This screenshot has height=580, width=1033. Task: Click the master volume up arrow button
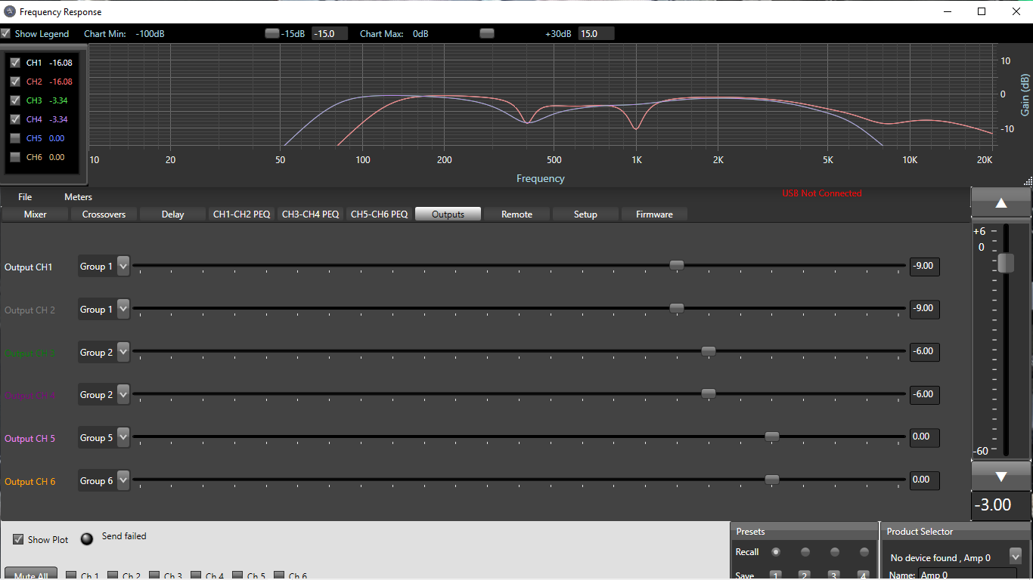[1000, 202]
